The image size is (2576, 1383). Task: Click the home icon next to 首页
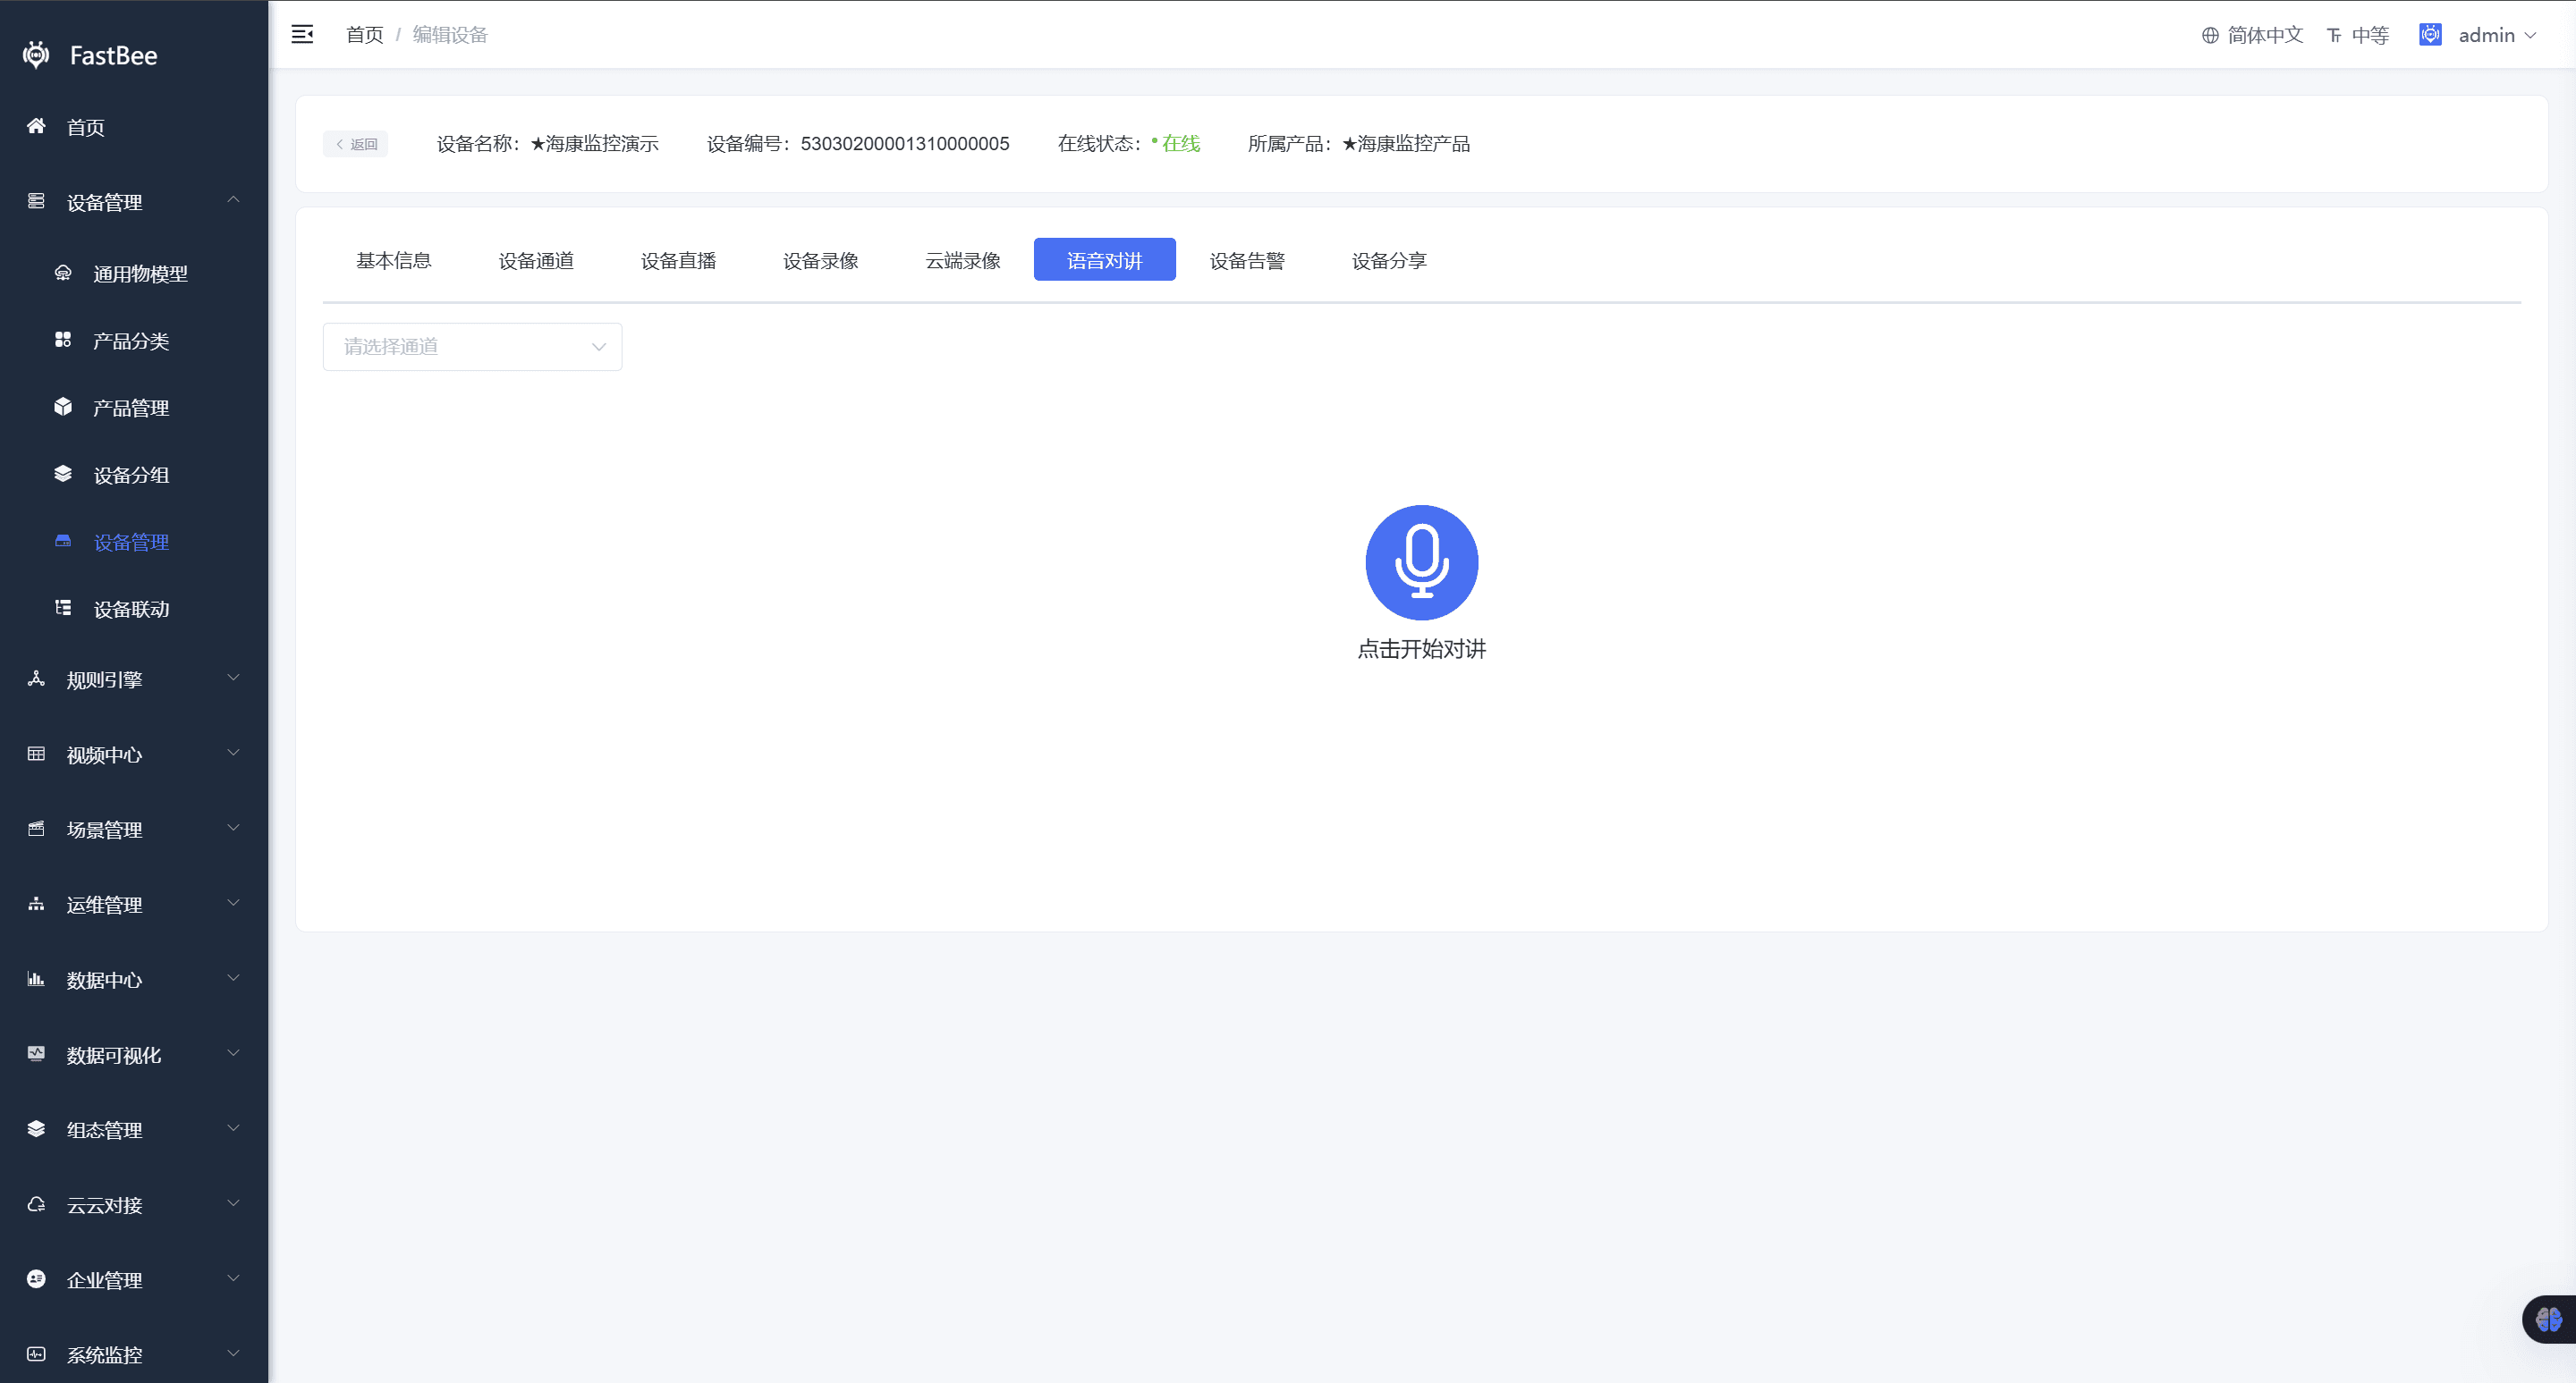[36, 126]
